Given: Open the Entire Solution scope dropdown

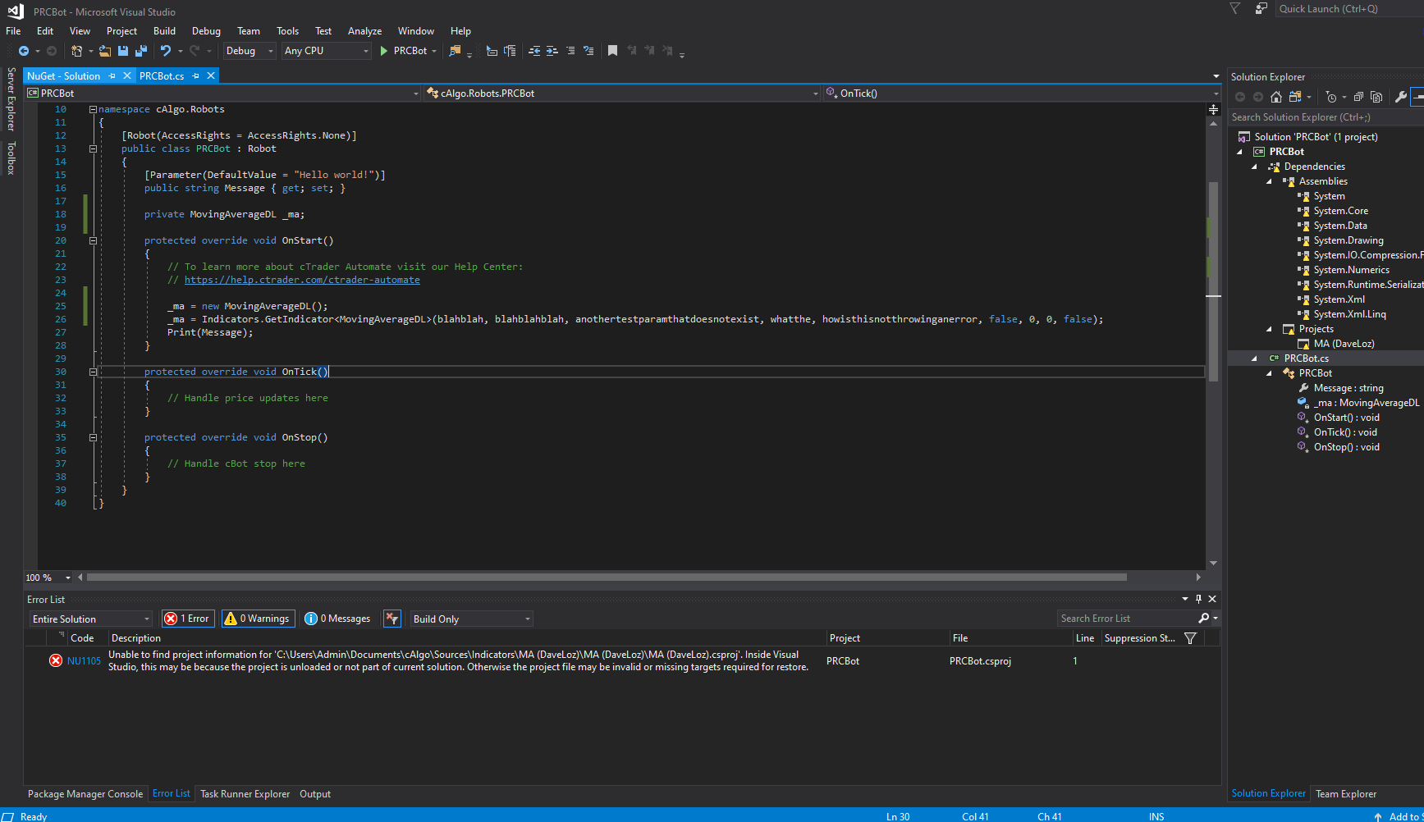Looking at the screenshot, I should click(x=90, y=619).
